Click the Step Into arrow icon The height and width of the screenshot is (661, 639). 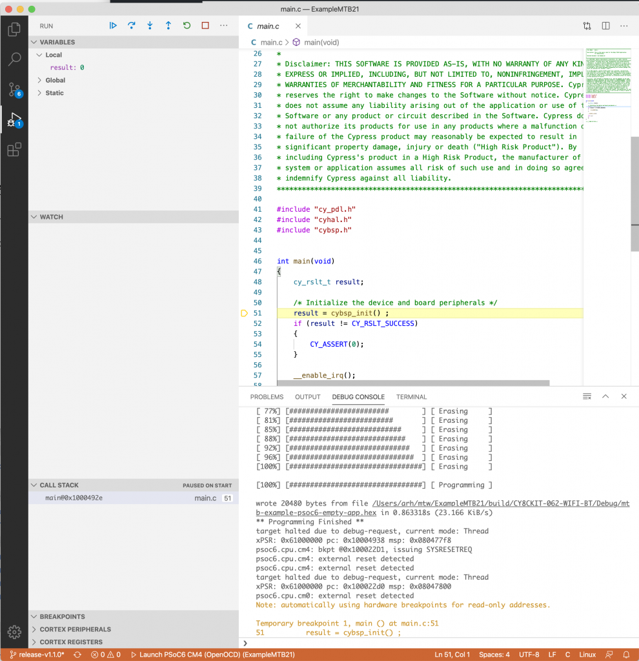tap(150, 26)
